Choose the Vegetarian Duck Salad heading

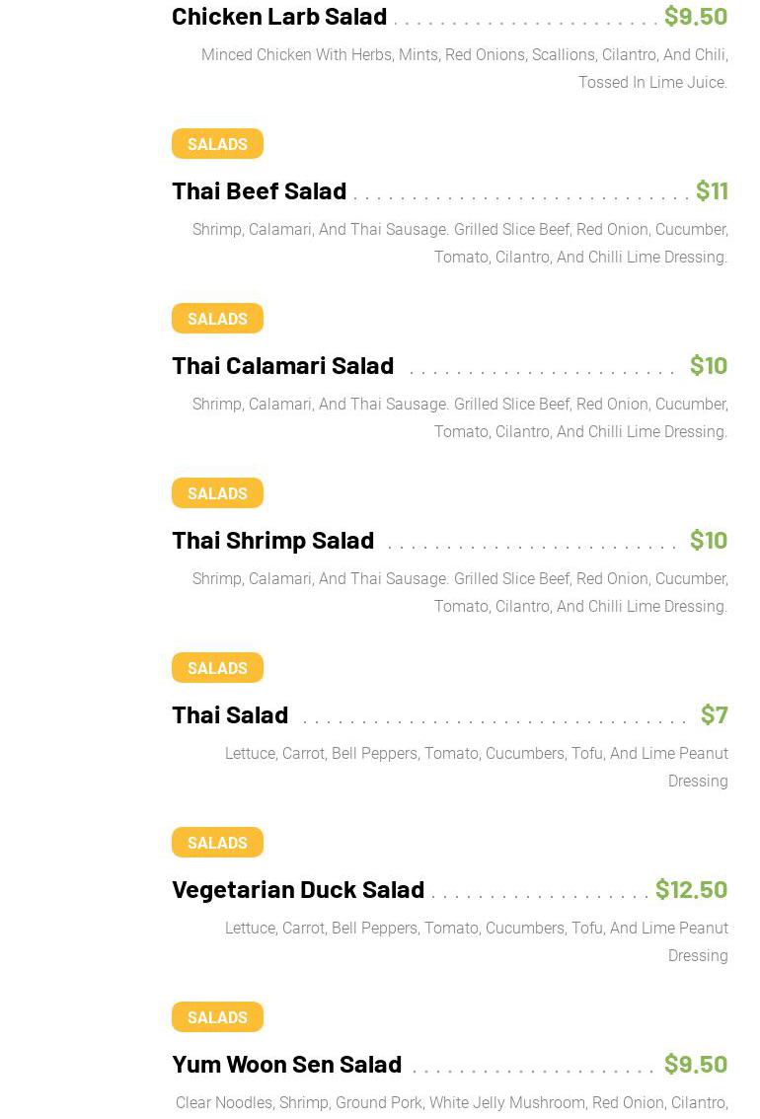point(298,889)
